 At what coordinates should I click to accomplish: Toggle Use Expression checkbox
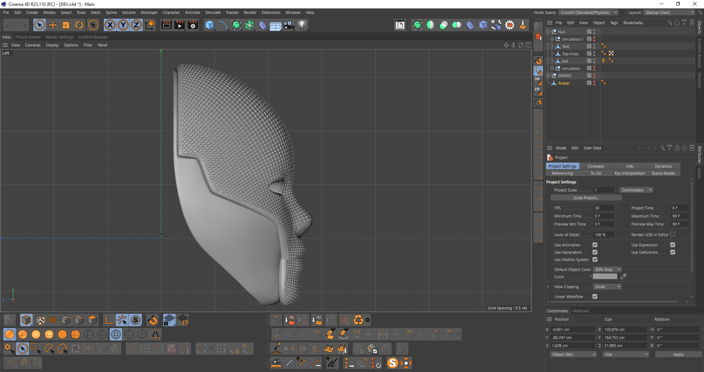point(673,245)
